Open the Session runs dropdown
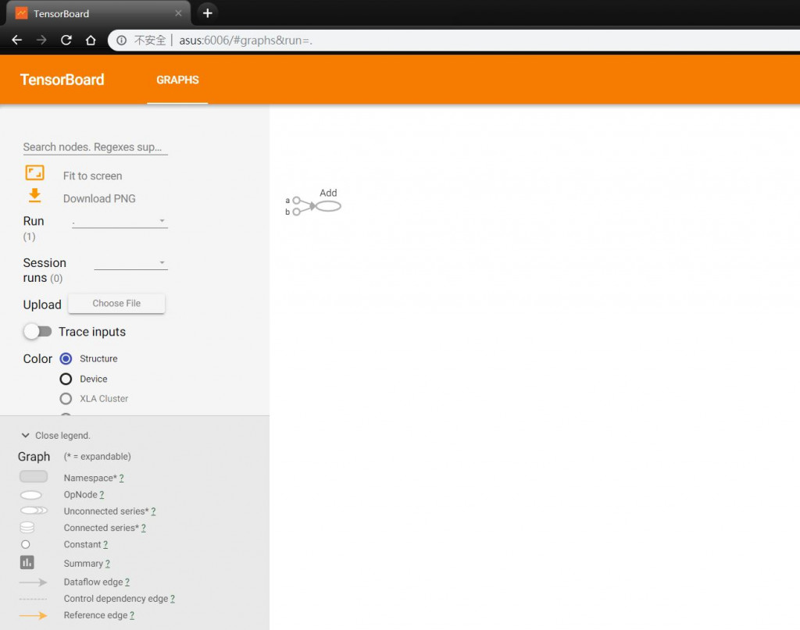The height and width of the screenshot is (630, 800). pyautogui.click(x=130, y=263)
